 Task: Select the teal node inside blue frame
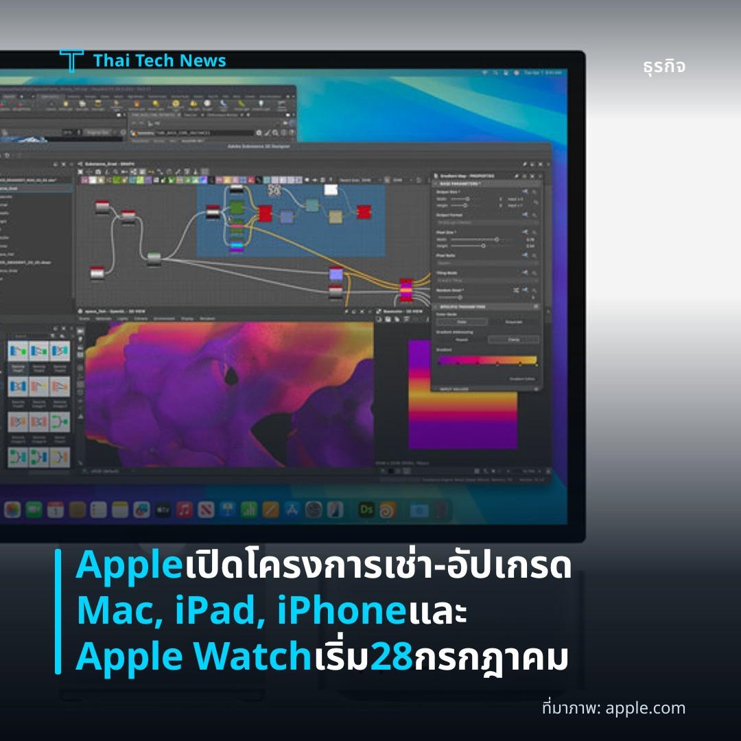tap(312, 205)
